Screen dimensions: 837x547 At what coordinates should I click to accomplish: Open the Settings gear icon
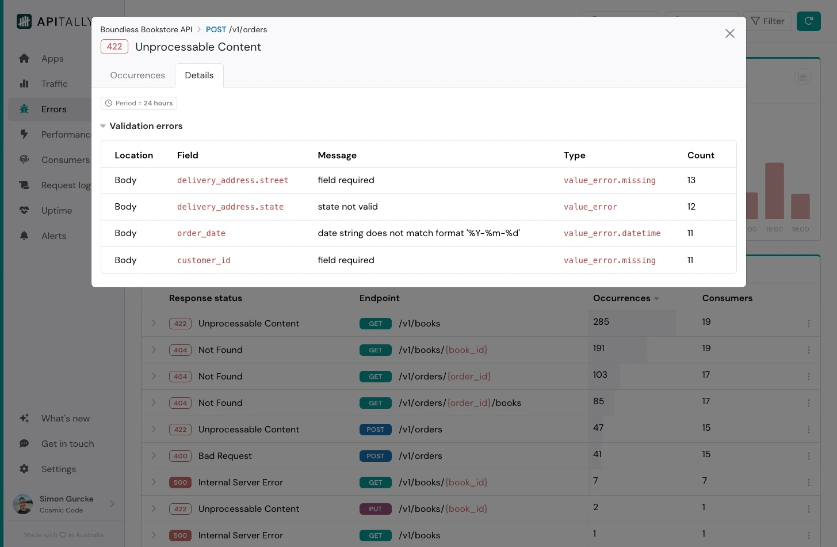click(x=24, y=469)
